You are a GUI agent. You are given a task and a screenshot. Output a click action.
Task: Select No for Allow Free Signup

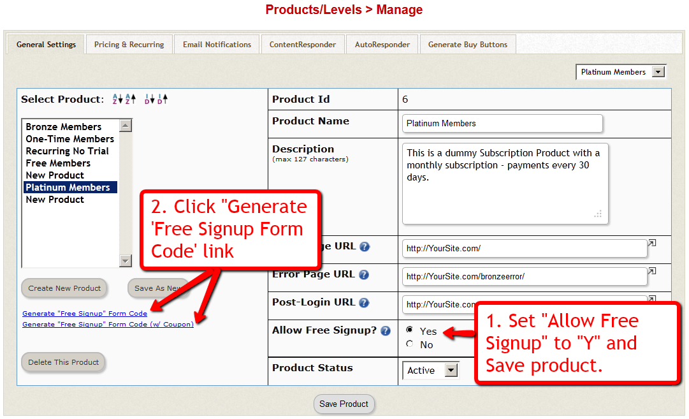point(410,344)
